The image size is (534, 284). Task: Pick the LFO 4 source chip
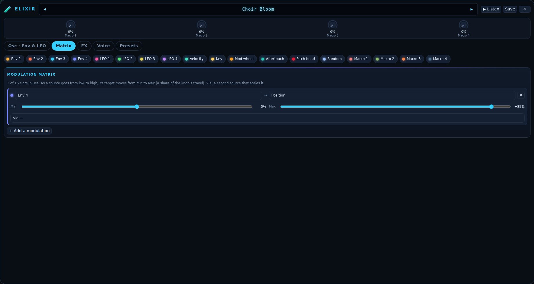click(170, 59)
